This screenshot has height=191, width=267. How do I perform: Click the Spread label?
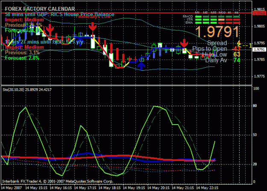217,43
